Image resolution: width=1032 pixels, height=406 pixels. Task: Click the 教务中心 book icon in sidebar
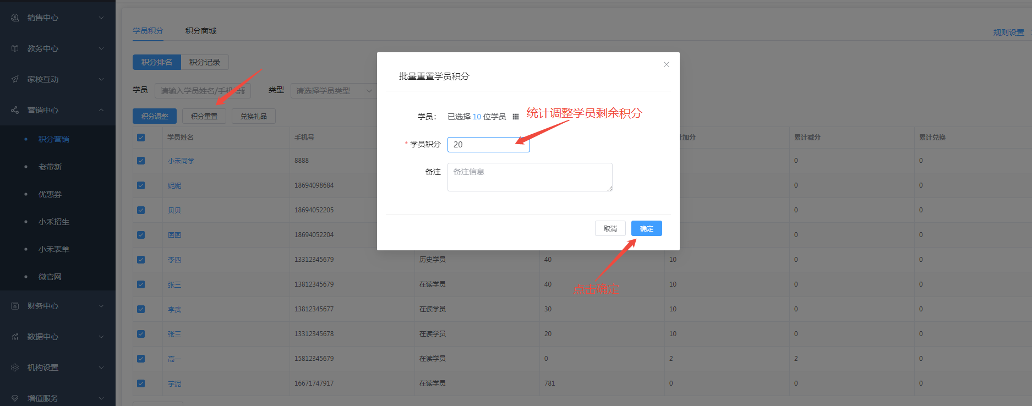click(x=15, y=48)
